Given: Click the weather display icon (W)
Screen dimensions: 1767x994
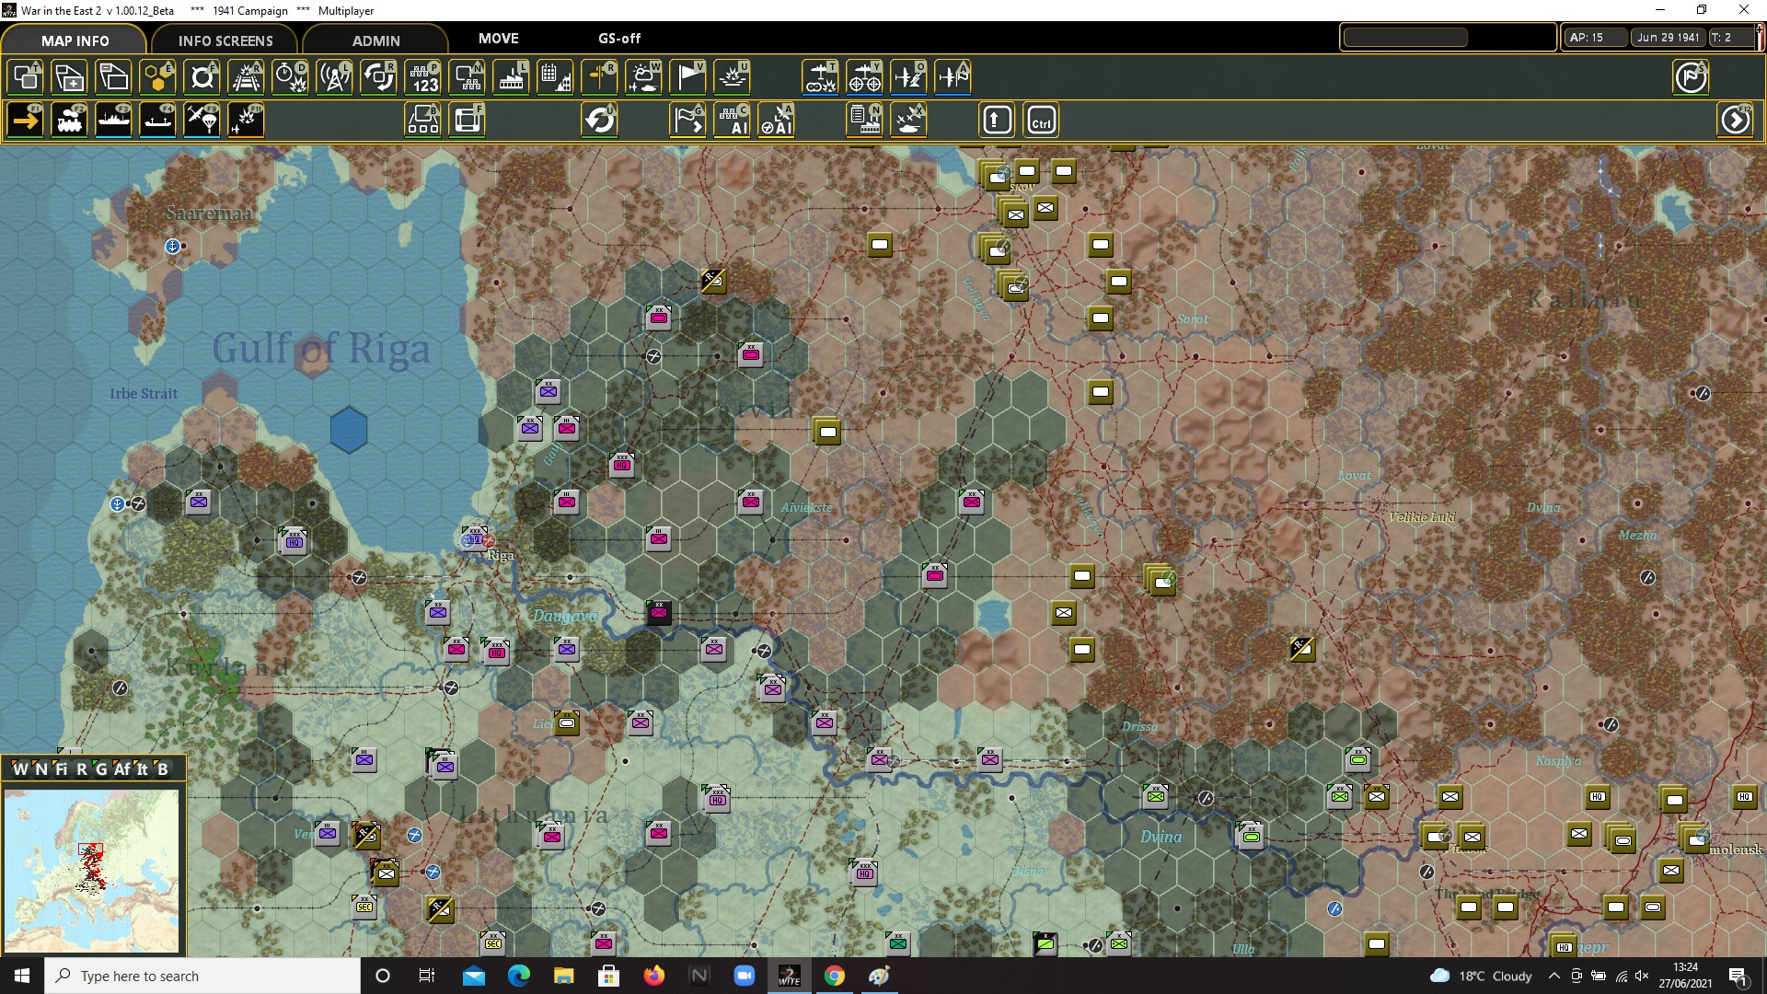Looking at the screenshot, I should [x=643, y=77].
